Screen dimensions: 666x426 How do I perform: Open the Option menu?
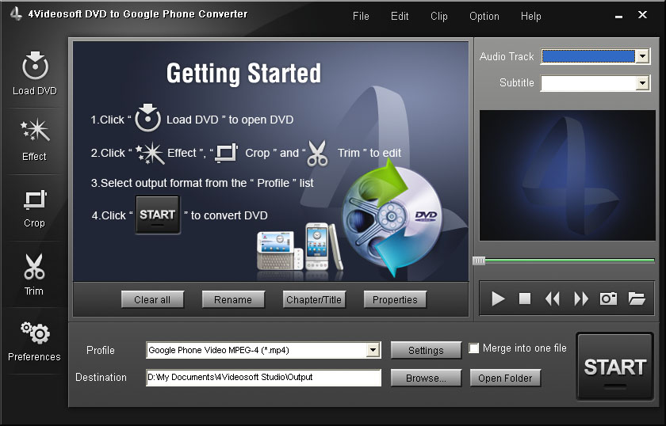[484, 16]
